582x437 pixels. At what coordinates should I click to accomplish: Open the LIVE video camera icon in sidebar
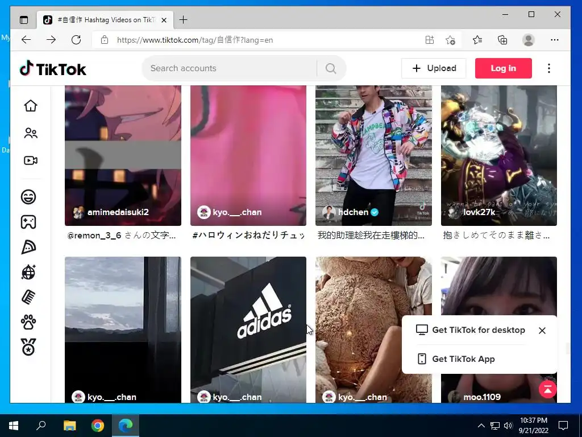(x=31, y=160)
